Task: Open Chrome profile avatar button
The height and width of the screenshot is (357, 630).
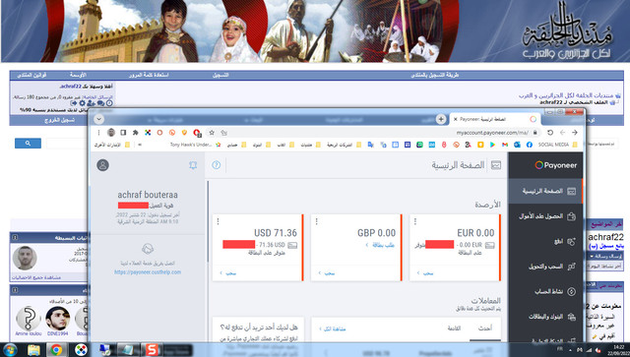Action: click(111, 133)
